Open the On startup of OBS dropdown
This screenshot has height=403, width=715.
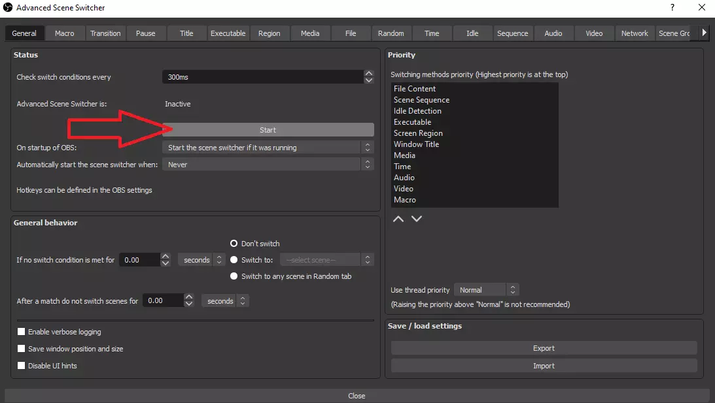[268, 148]
